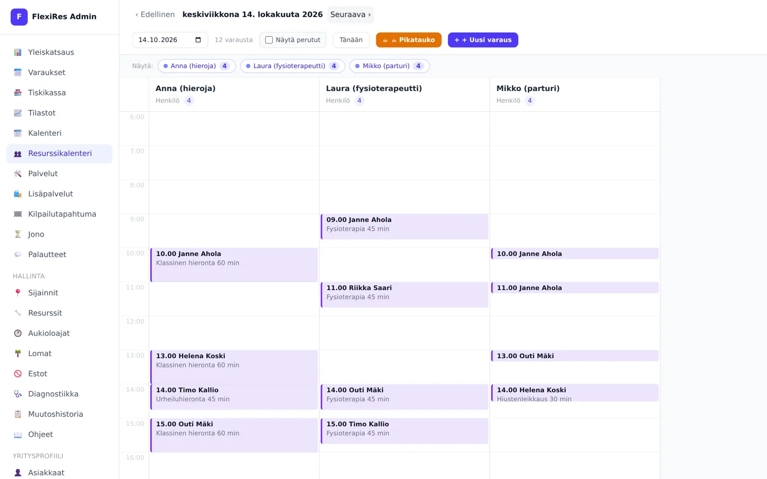Go to Resurssikalenteri menu item

(x=59, y=153)
